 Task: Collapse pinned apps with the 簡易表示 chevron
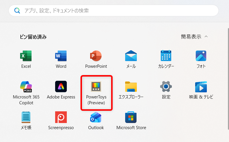pyautogui.click(x=206, y=37)
